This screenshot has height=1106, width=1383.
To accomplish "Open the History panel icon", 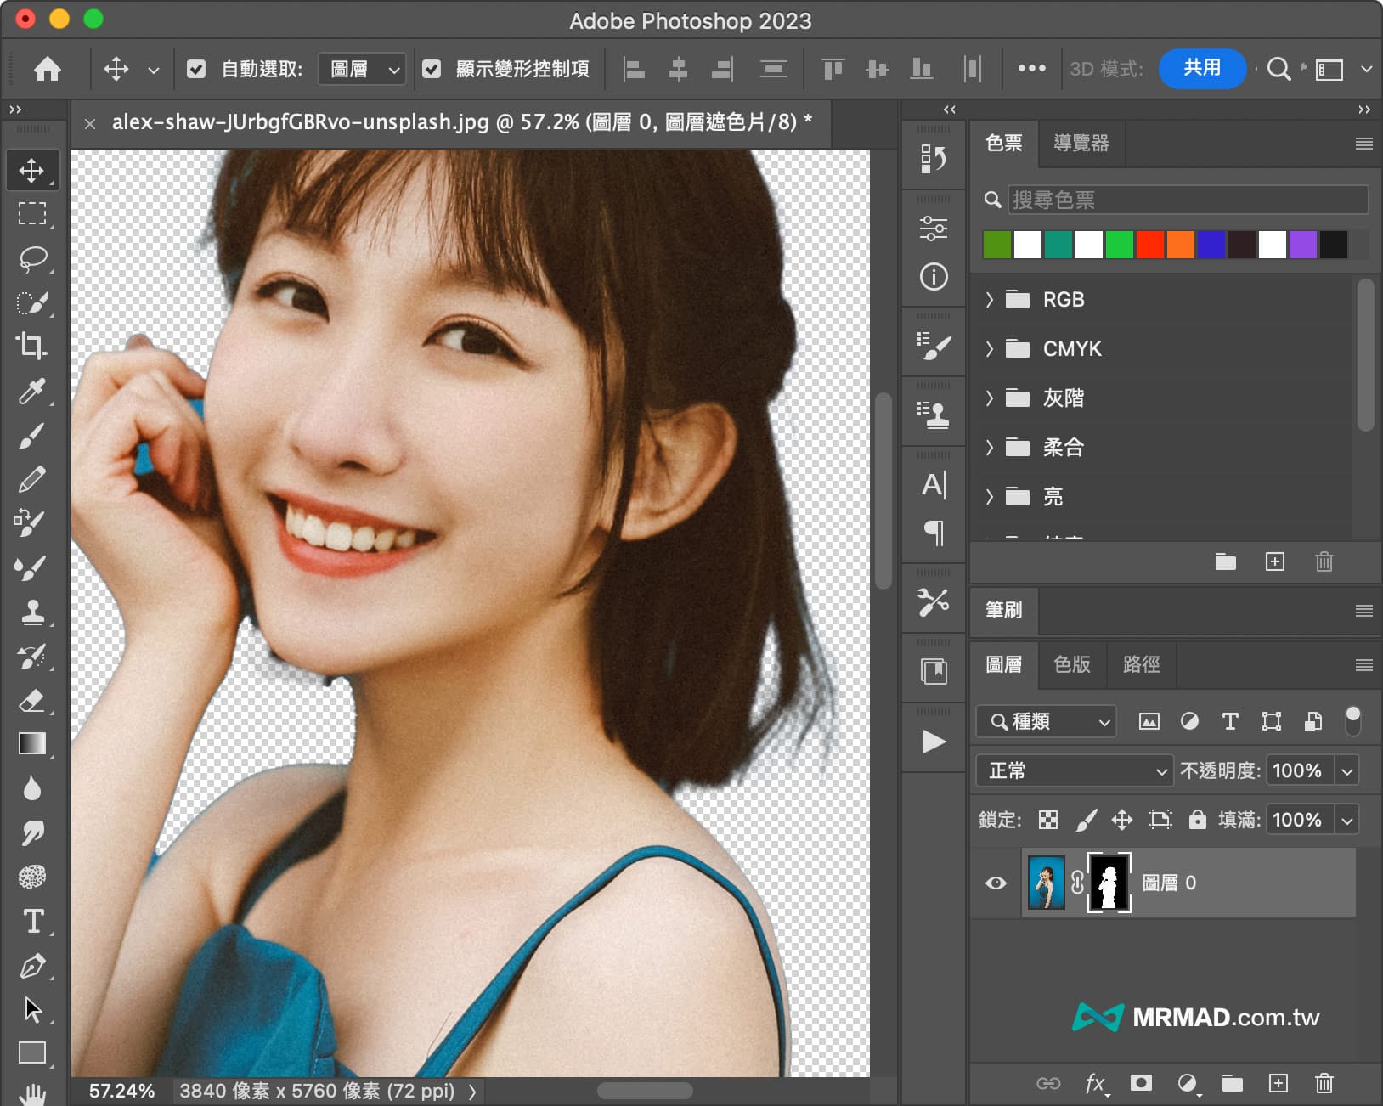I will click(x=934, y=158).
